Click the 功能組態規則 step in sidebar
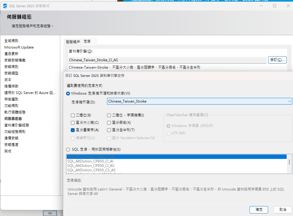The width and height of the screenshot is (293, 216). pos(15,132)
